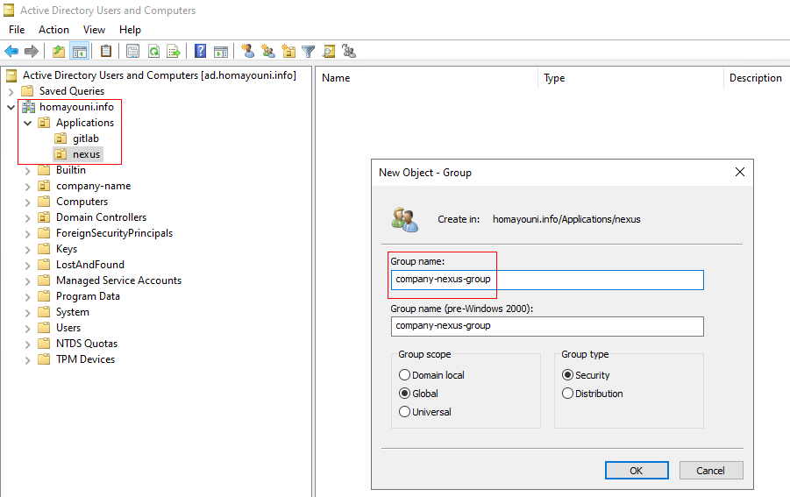The image size is (790, 497).
Task: Select the Users container in tree
Action: pyautogui.click(x=68, y=328)
